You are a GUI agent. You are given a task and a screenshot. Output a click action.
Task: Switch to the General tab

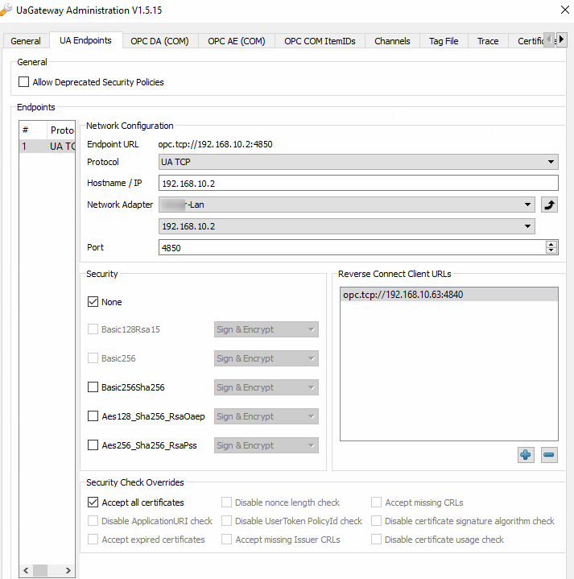(x=26, y=40)
